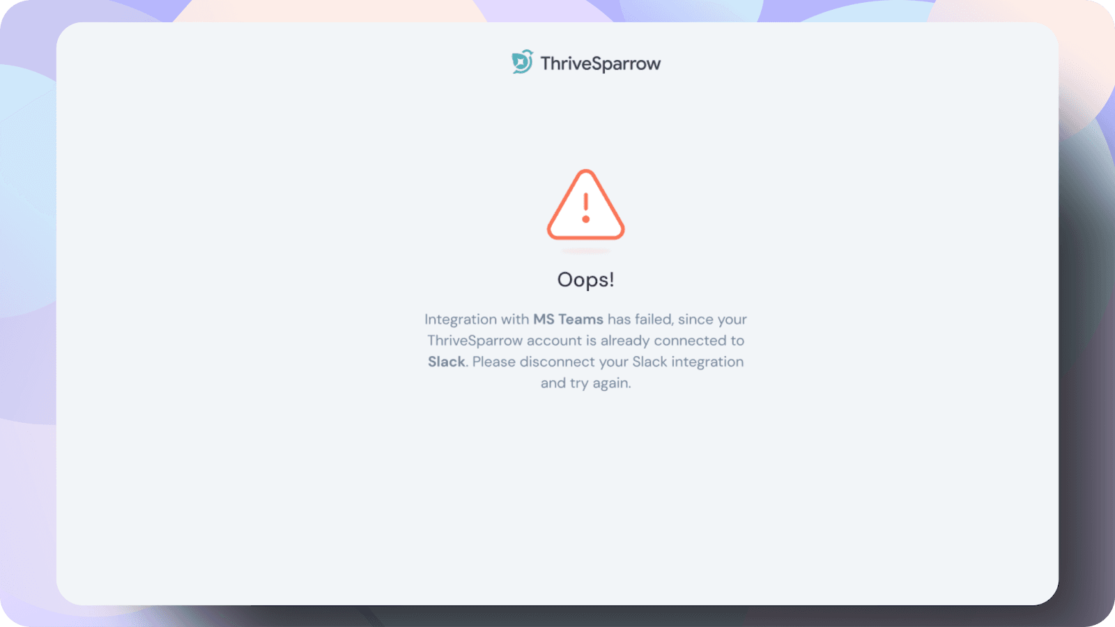Click the ThriveSparrow bird logo icon
1115x627 pixels.
523,62
